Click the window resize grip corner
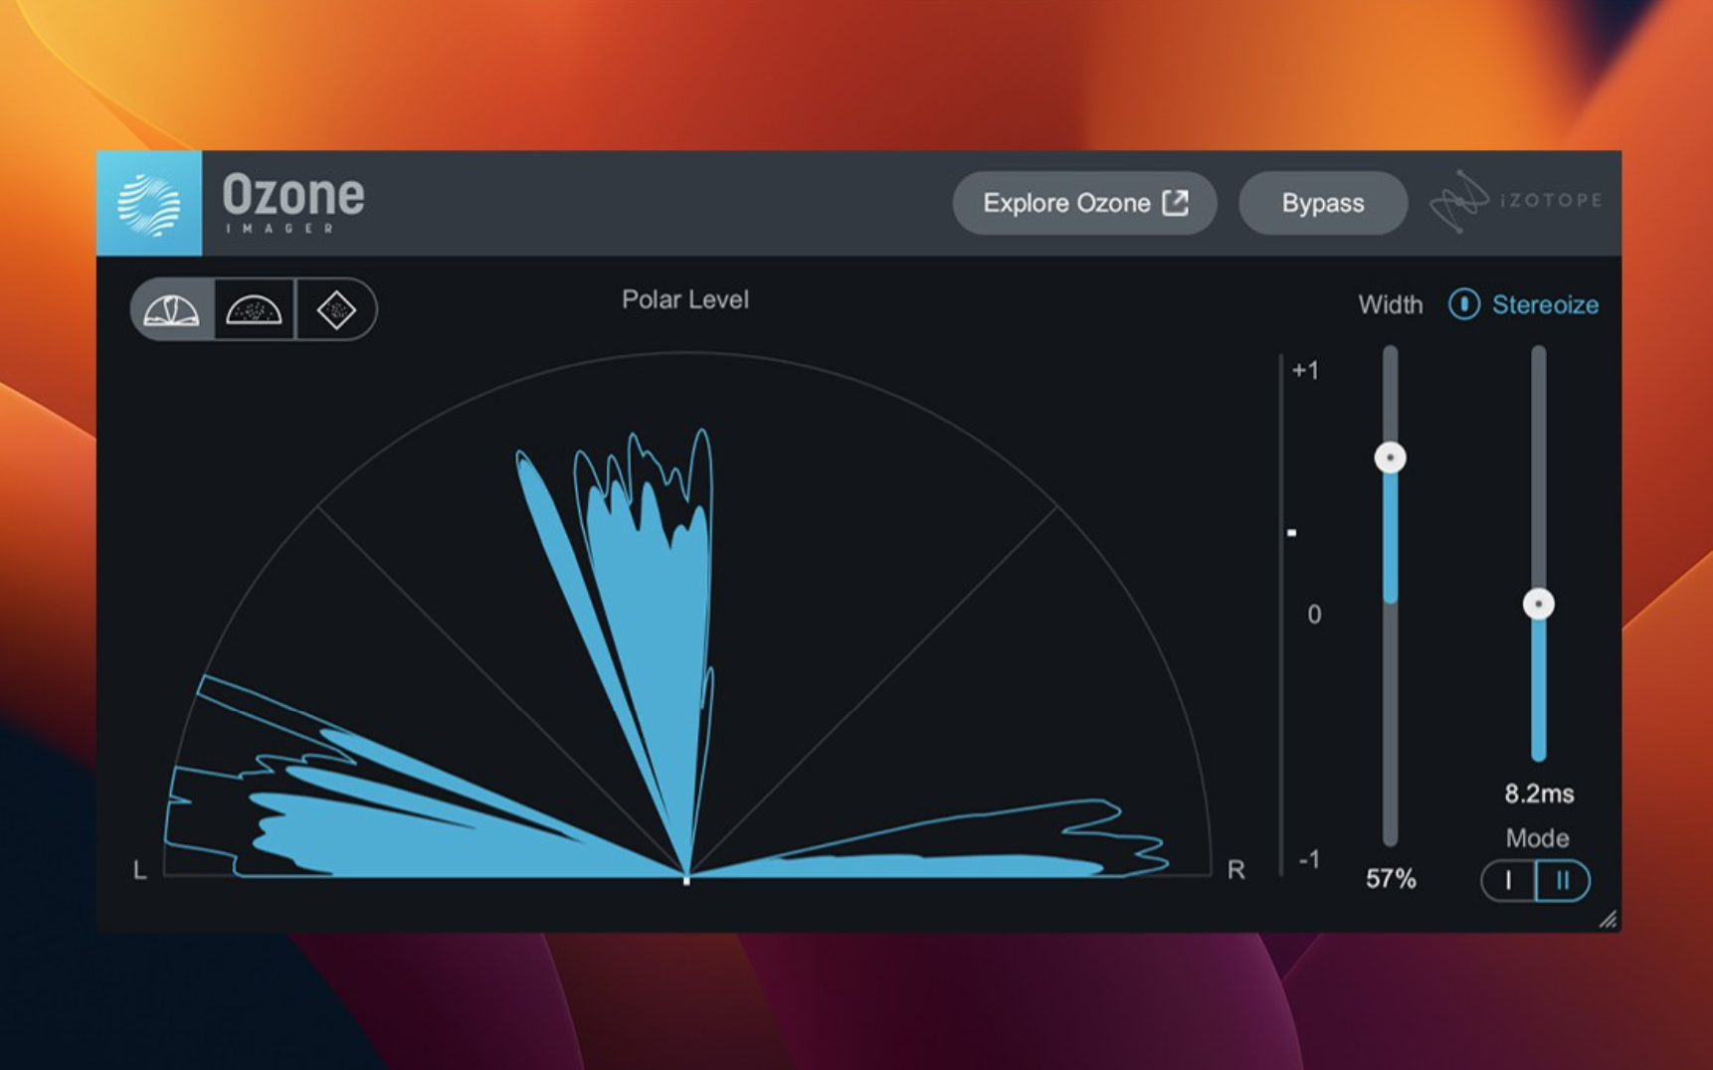The width and height of the screenshot is (1713, 1070). 1608,919
